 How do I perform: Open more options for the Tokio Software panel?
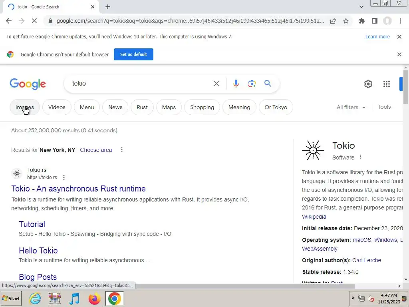click(361, 157)
